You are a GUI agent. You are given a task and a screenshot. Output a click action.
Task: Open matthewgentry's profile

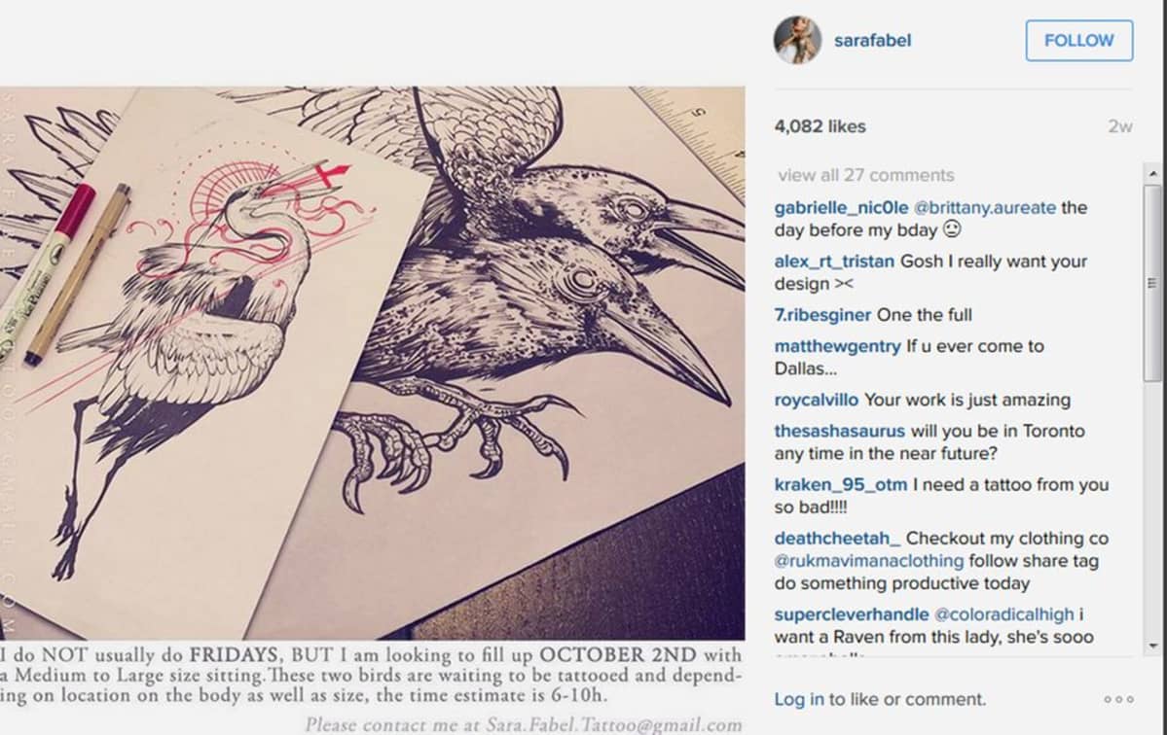[837, 346]
